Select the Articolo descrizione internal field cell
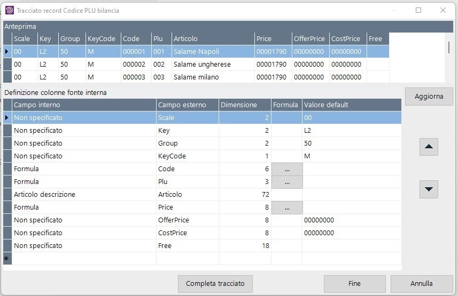The image size is (458, 296). [x=84, y=195]
